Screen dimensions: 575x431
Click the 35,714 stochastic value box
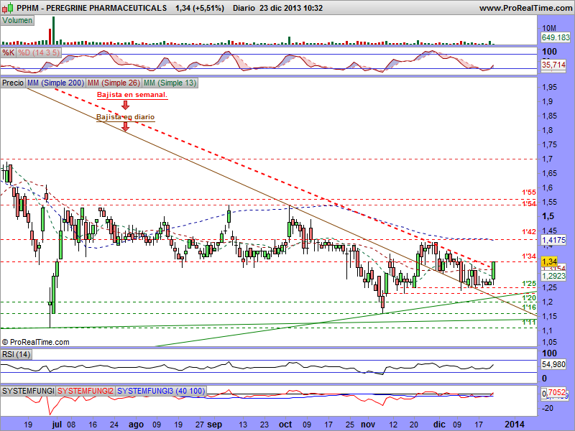coord(553,65)
